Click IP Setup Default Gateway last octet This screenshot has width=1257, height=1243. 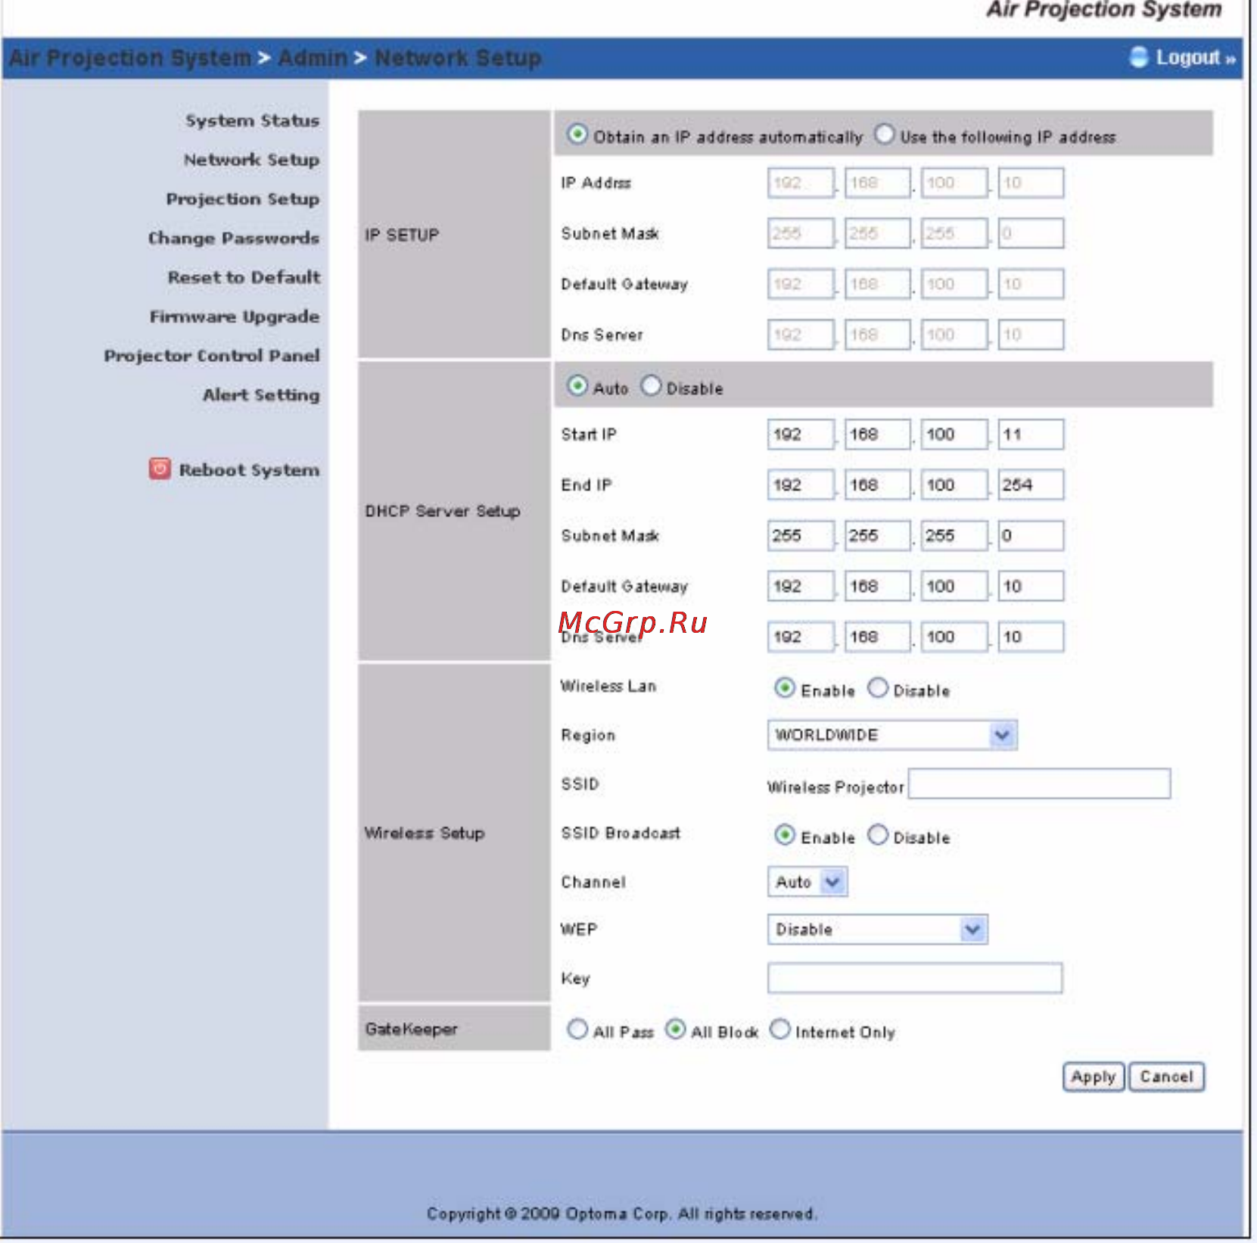click(x=1031, y=285)
